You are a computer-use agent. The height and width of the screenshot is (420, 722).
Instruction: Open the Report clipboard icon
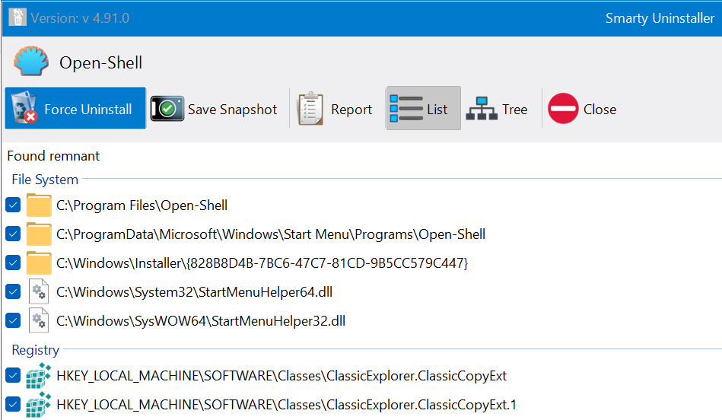(310, 110)
